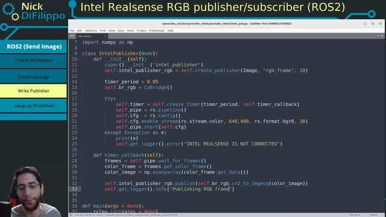Screen dimensions: 386x217
Task: Click 'asanyarray' on line 30
Action: tap(166, 172)
